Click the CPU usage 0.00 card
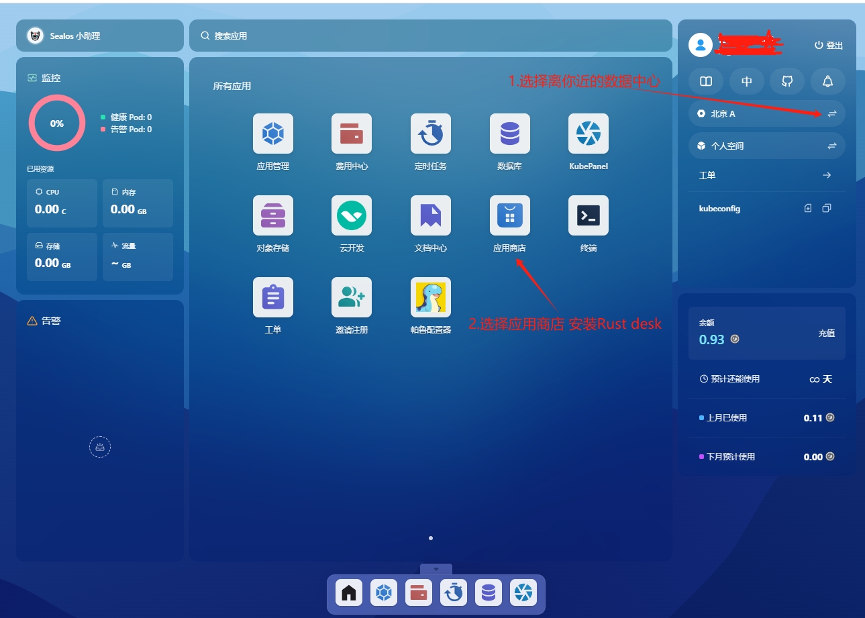The width and height of the screenshot is (865, 618). (62, 203)
